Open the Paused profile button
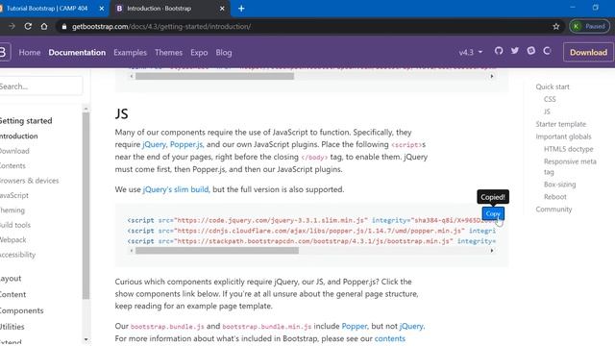Screen dimensions: 615x346 coord(589,26)
